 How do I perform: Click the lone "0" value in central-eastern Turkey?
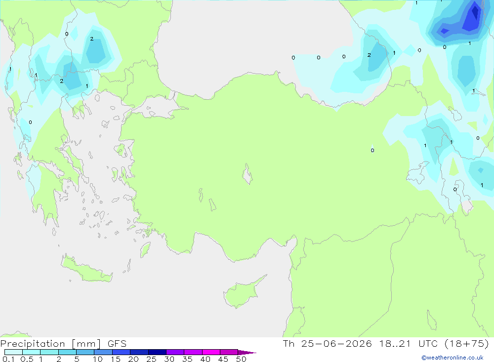point(372,150)
